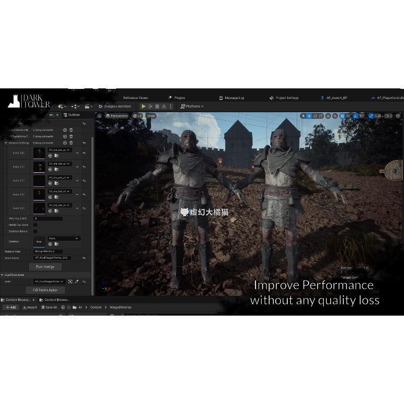Select the Scale gizmo tool
The width and height of the screenshot is (404, 404).
[321, 116]
